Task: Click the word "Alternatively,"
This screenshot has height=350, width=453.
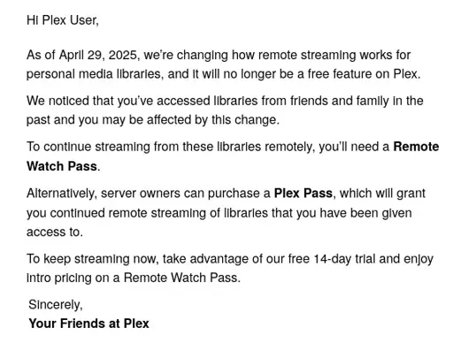Action: pyautogui.click(x=61, y=194)
